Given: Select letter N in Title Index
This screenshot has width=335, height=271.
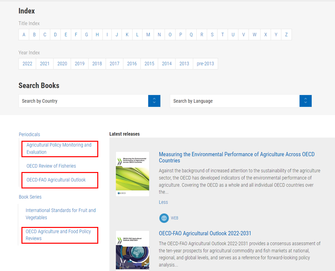Looking at the screenshot, I should (159, 35).
